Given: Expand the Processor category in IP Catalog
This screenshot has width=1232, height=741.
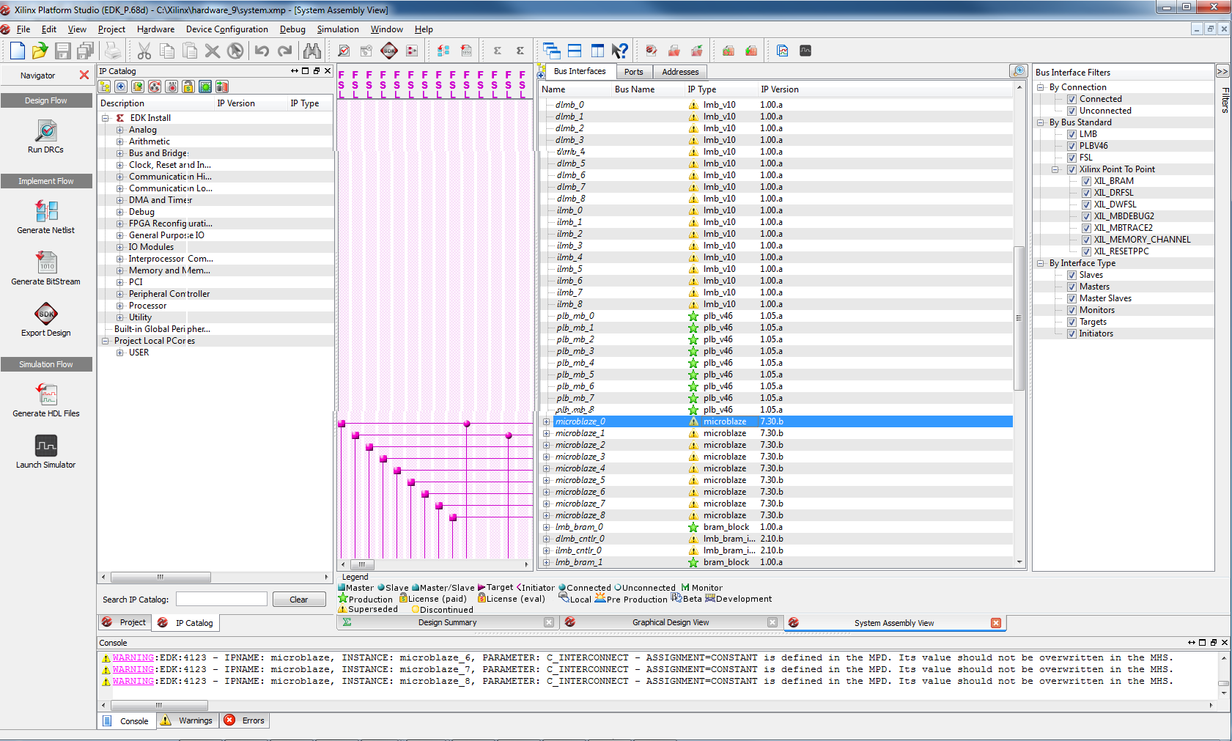Looking at the screenshot, I should pos(120,306).
